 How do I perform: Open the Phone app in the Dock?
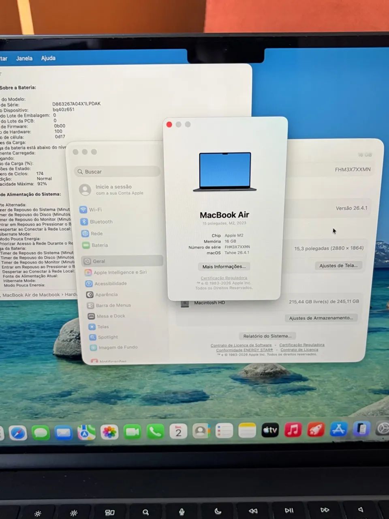[x=155, y=431]
